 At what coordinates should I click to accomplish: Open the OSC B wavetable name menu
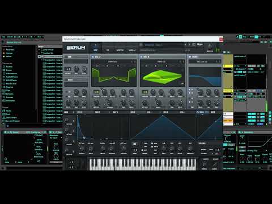[x=161, y=62]
